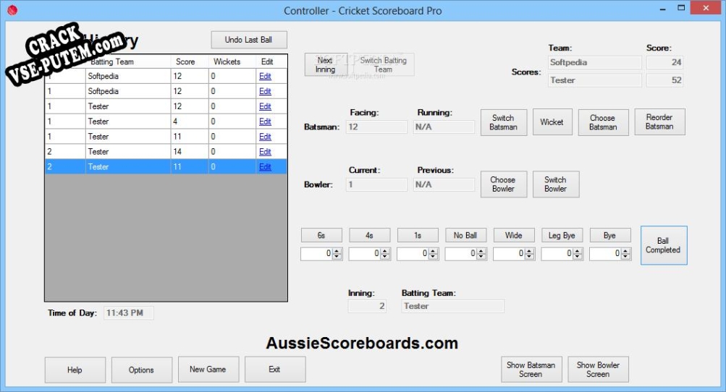Decrease the 1s spinner value
Image resolution: width=726 pixels, height=392 pixels.
(x=434, y=257)
